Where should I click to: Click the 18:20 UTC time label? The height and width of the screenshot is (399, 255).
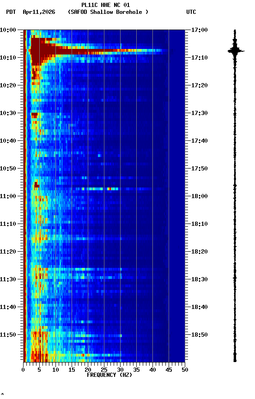(x=199, y=252)
